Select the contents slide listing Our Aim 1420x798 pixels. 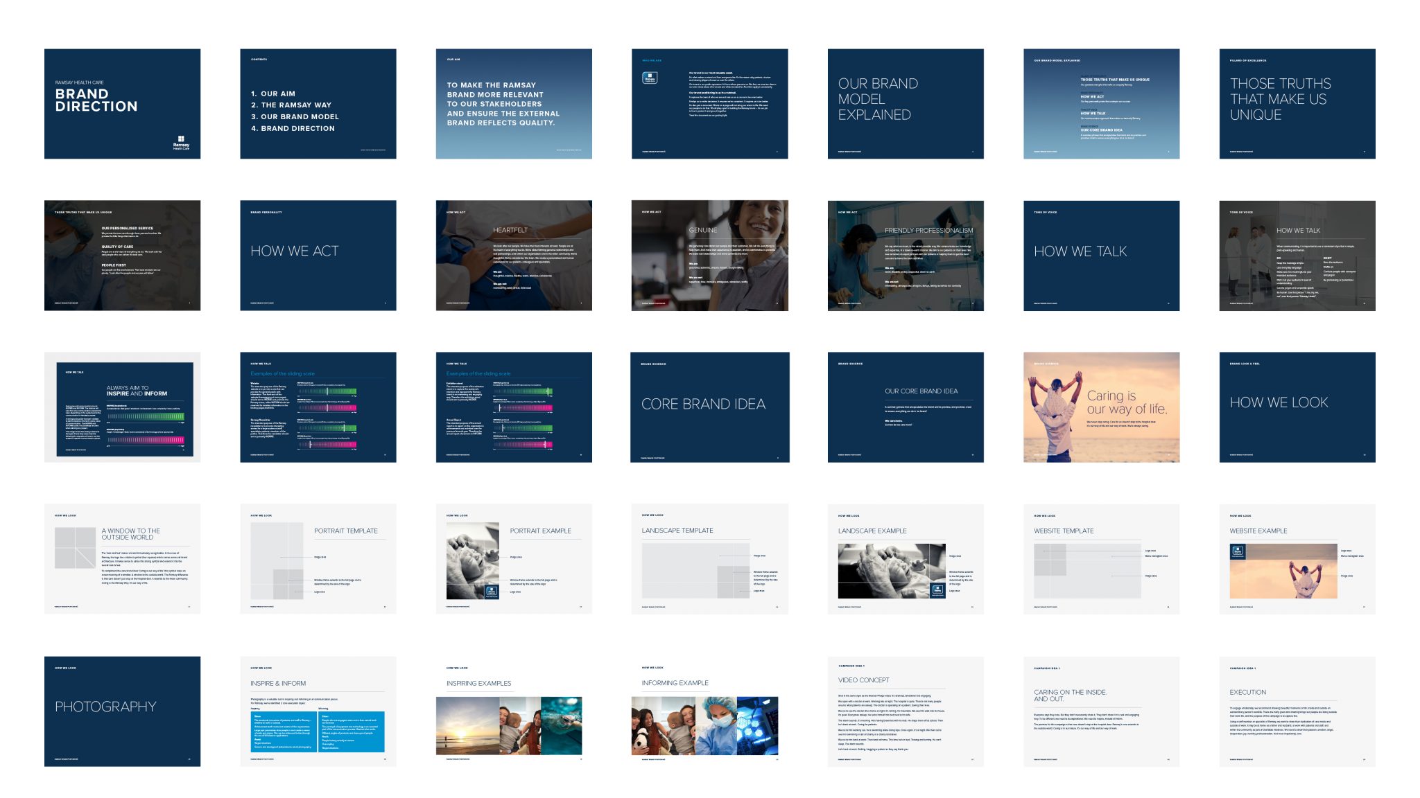318,104
